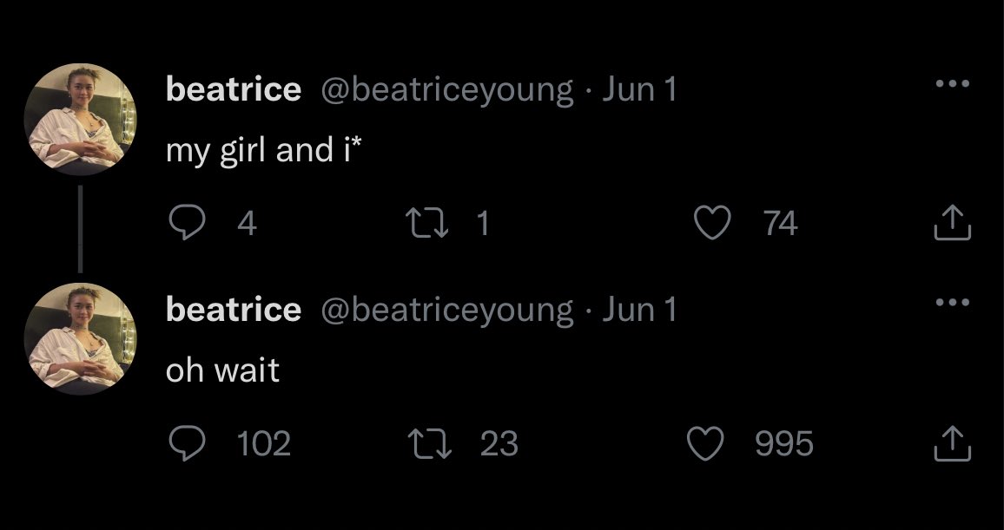The width and height of the screenshot is (1004, 530).
Task: Share the 'oh wait' tweet
Action: coord(951,444)
